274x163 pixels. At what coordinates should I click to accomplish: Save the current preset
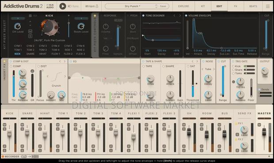(x=163, y=6)
